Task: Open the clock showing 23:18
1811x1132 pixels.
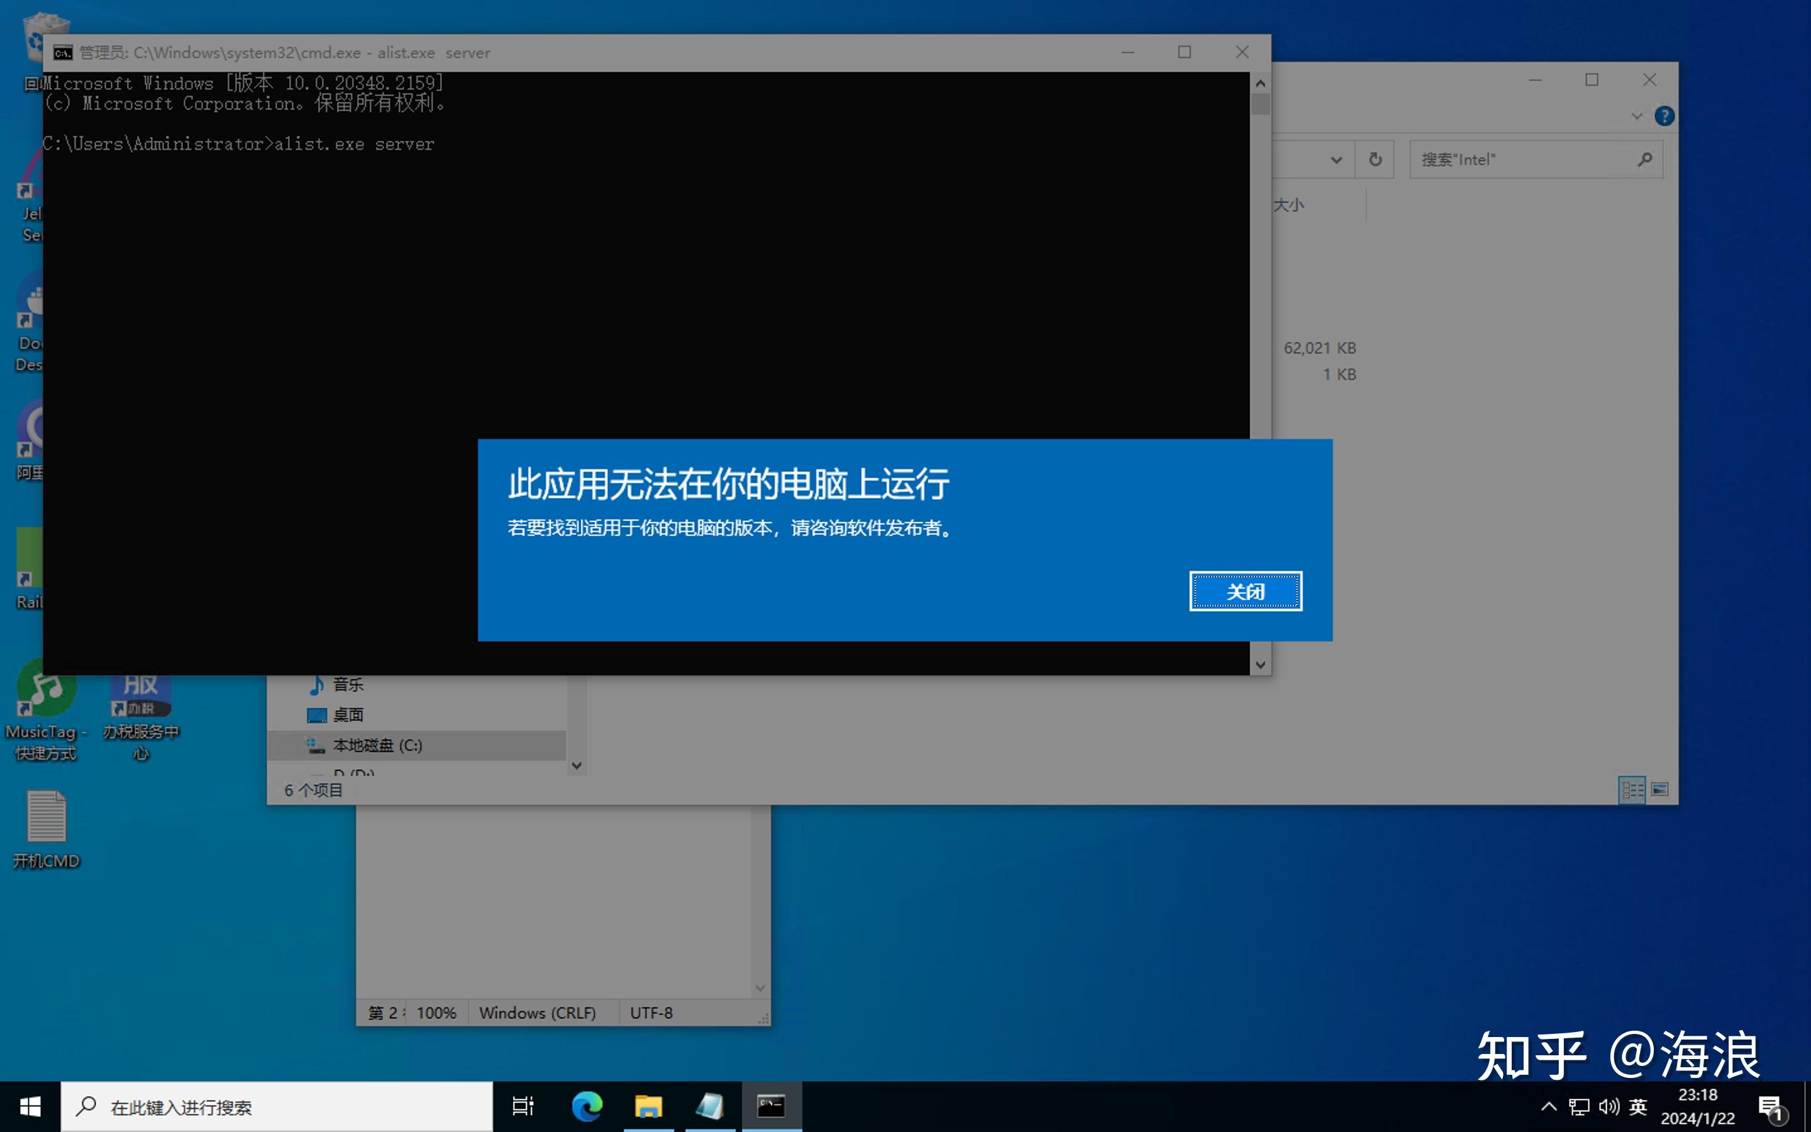Action: 1697,1107
